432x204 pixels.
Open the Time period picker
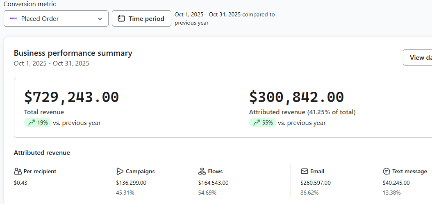click(141, 18)
